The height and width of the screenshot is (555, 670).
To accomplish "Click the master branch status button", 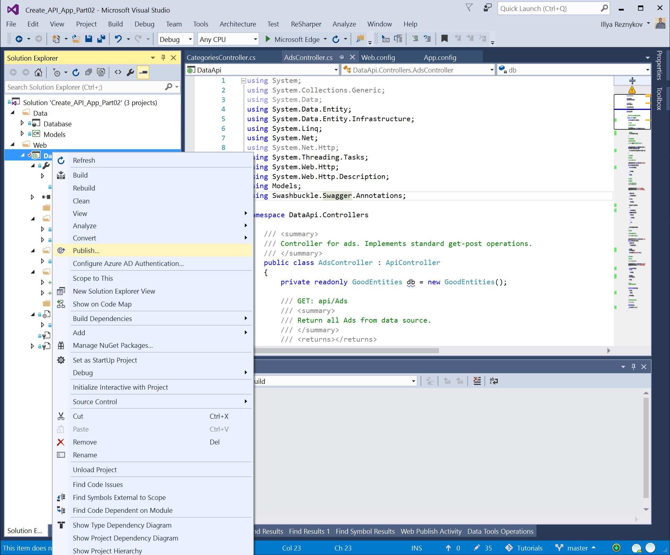I will pos(576,548).
